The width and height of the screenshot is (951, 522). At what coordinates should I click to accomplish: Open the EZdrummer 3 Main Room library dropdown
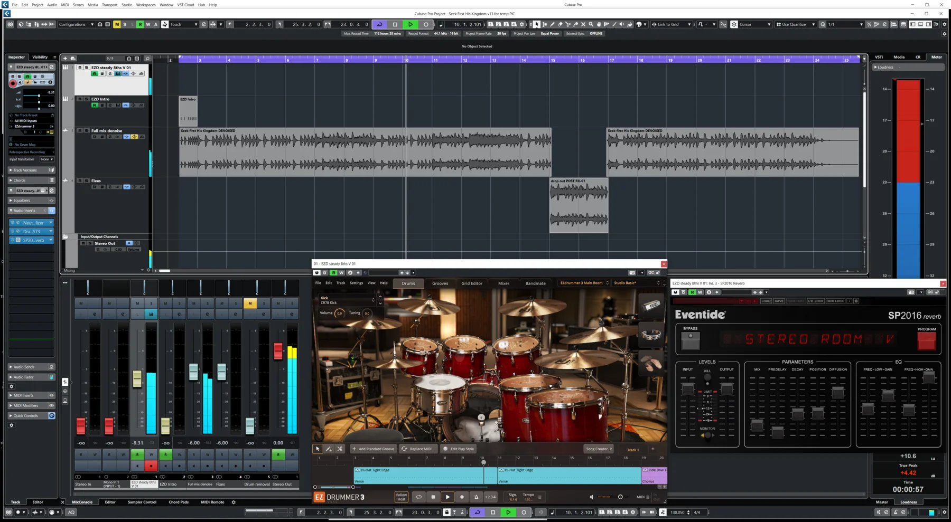[x=584, y=283]
